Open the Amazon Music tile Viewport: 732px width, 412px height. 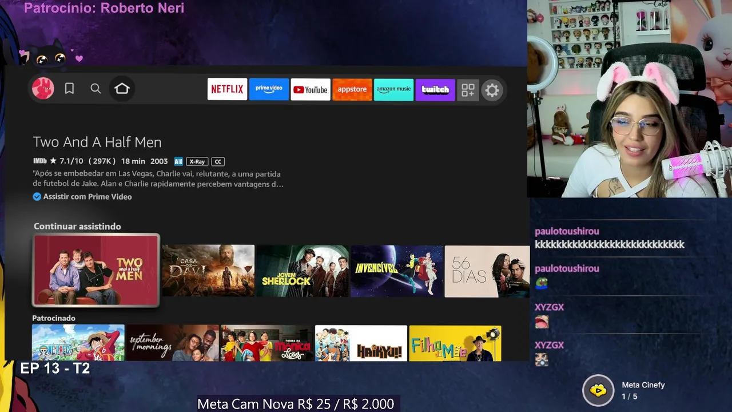coord(393,89)
